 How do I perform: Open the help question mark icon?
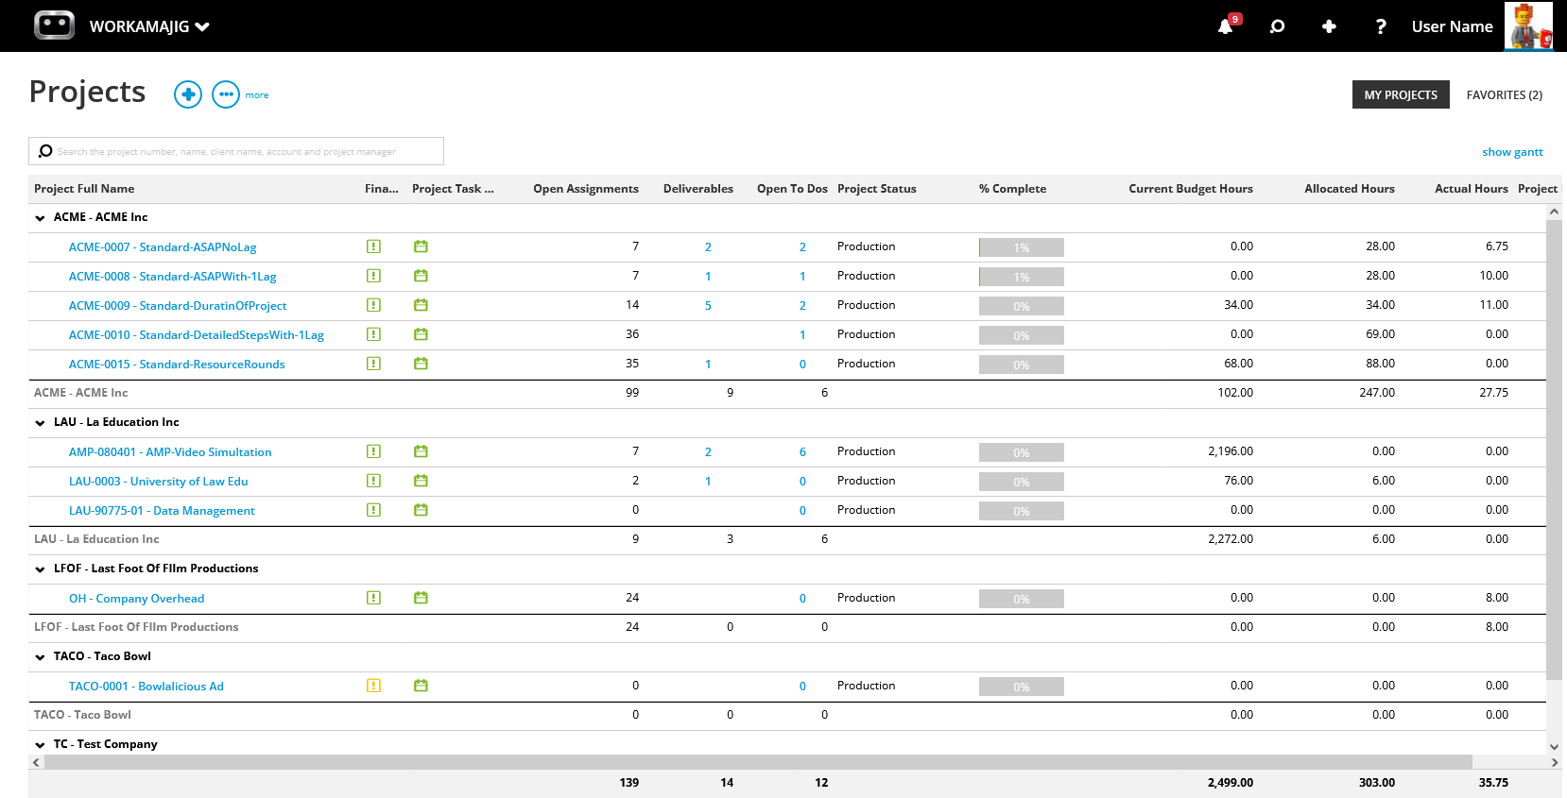pyautogui.click(x=1381, y=26)
